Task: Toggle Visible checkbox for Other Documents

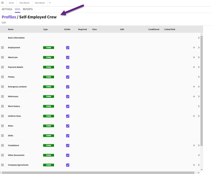Action: coord(68,155)
